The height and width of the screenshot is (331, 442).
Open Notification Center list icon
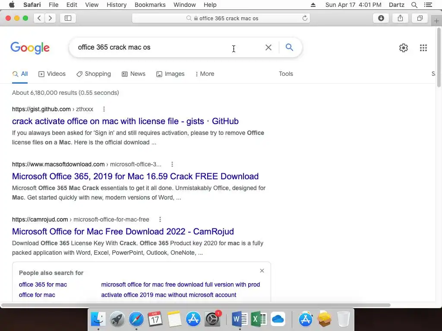(x=428, y=5)
